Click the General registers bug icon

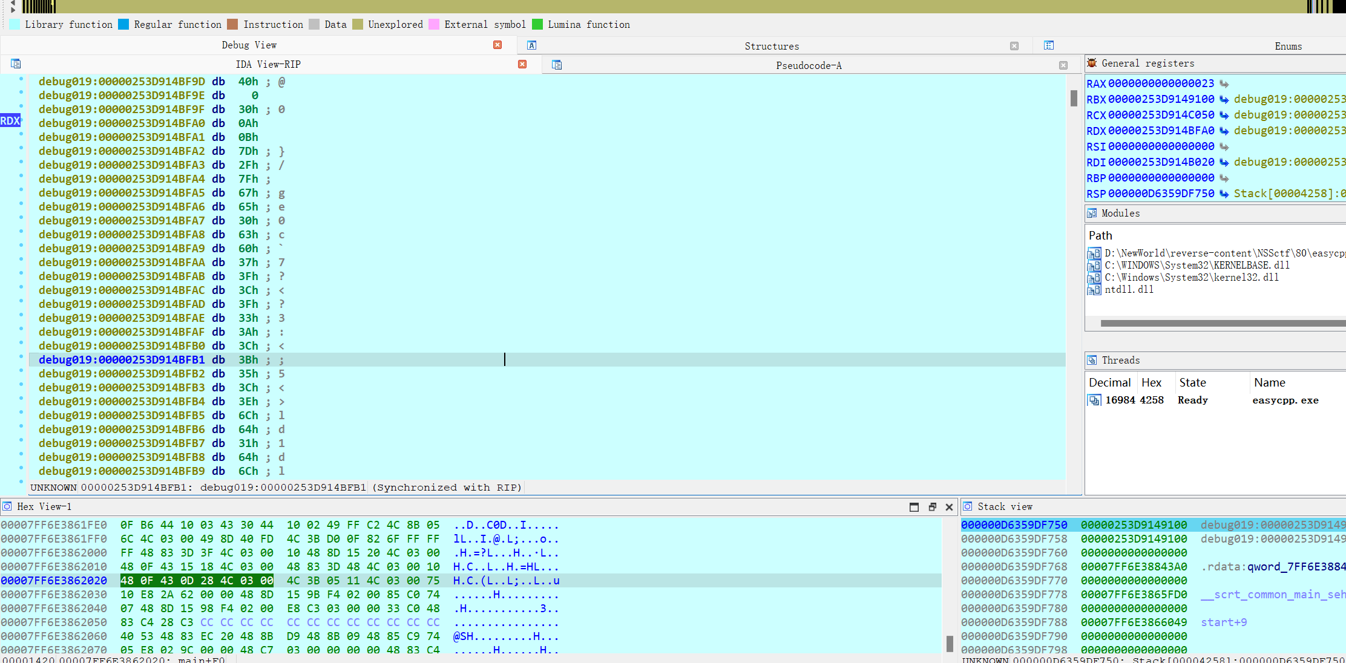coord(1092,63)
